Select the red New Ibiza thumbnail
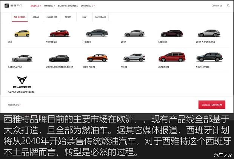Image resolution: width=234 pixels, height=159 pixels. 59,33
